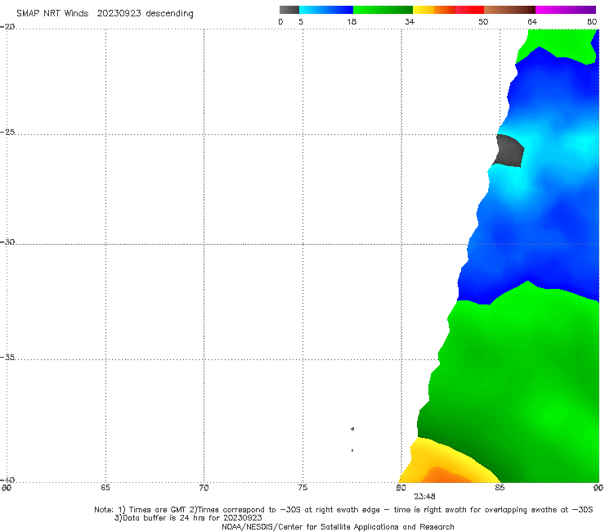
Task: Click the longitude label '65'
Action: 105,488
